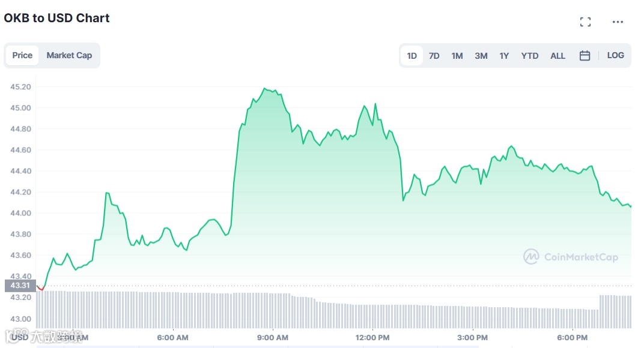635x348 pixels.
Task: Click the 6:00 PM time axis label
Action: point(573,337)
